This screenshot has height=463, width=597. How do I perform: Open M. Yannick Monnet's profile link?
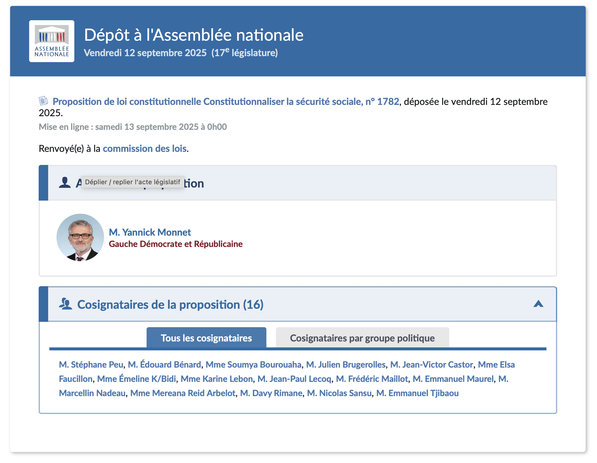[x=150, y=232]
